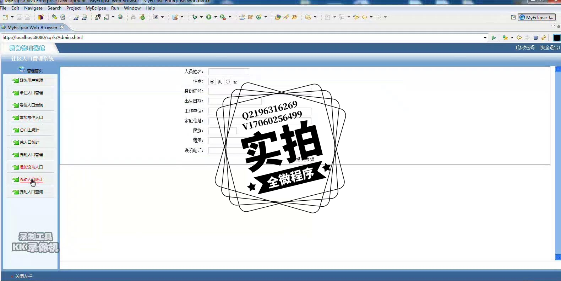Click the browser back arrow icon

(519, 38)
